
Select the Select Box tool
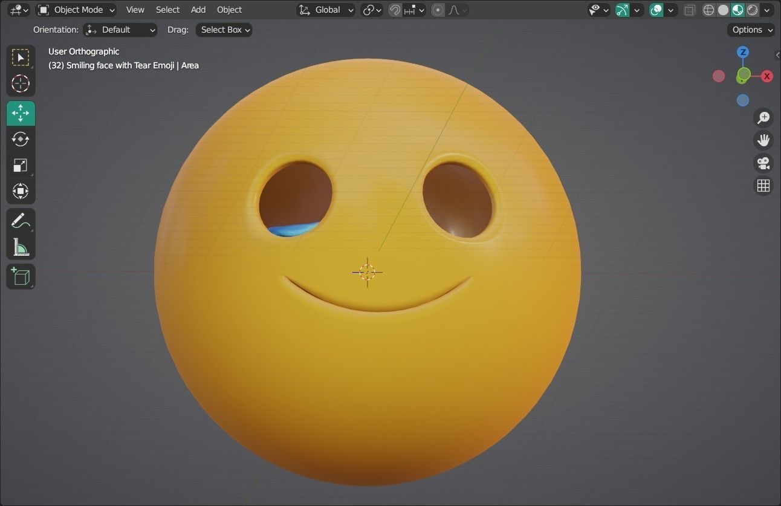coord(21,57)
